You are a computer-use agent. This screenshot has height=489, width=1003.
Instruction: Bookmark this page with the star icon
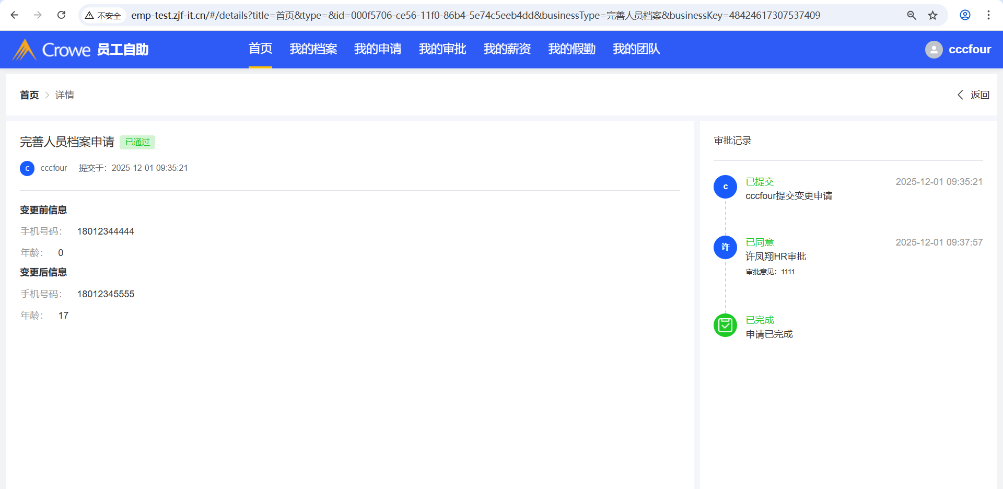(x=933, y=15)
